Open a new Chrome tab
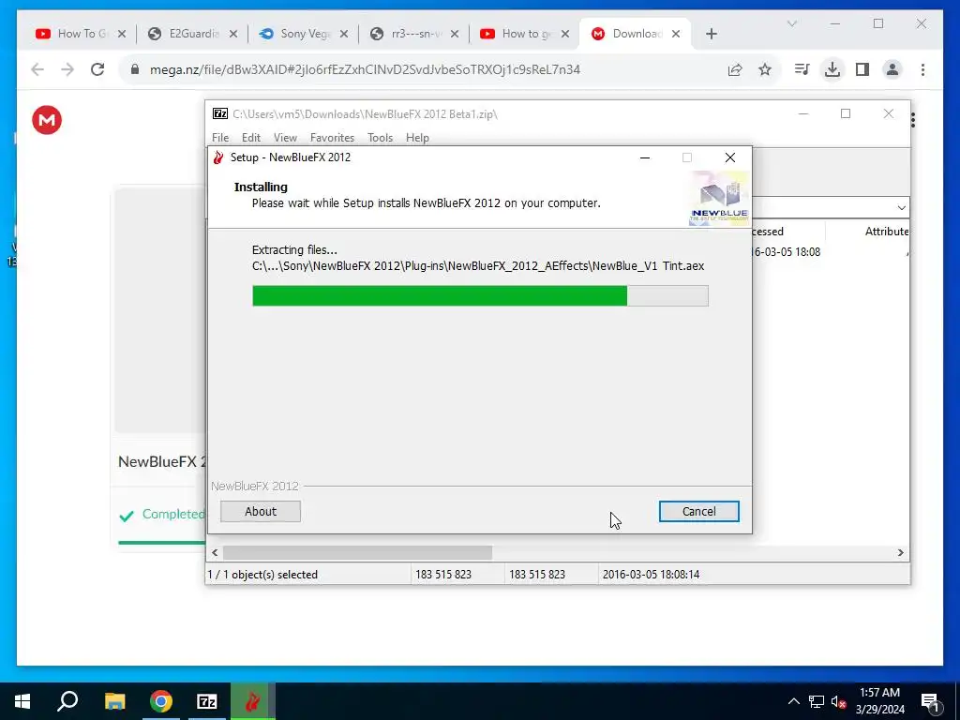This screenshot has height=720, width=960. click(x=712, y=34)
